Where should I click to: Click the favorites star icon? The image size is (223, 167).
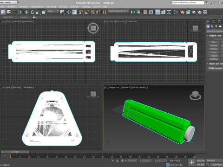(215, 3)
